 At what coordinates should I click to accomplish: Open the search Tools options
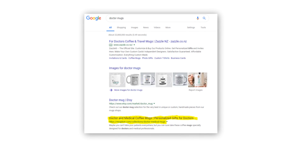(203, 27)
